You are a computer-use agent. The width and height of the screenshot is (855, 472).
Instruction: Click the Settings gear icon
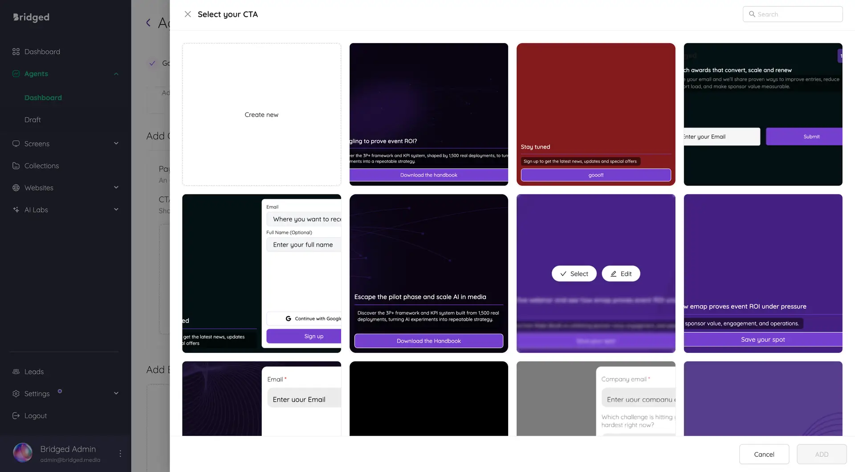[16, 393]
